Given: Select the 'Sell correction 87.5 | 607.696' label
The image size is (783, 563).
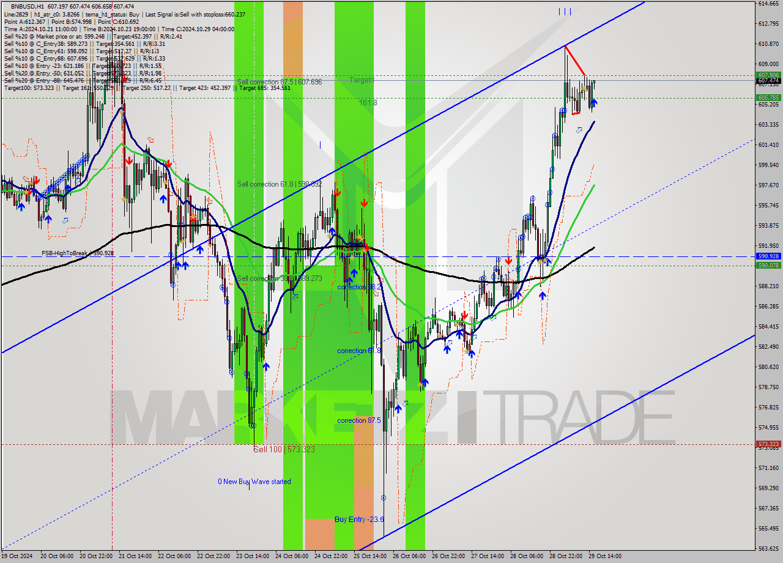Looking at the screenshot, I should 280,82.
